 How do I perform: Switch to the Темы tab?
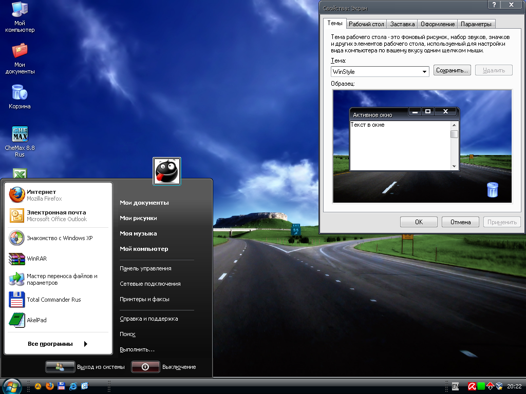coord(335,23)
